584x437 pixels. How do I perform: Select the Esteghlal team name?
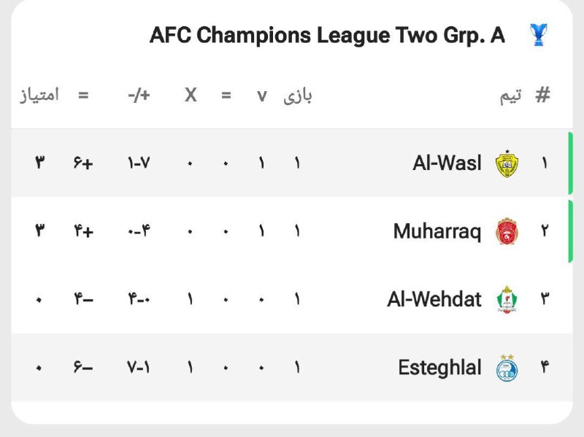tap(439, 367)
